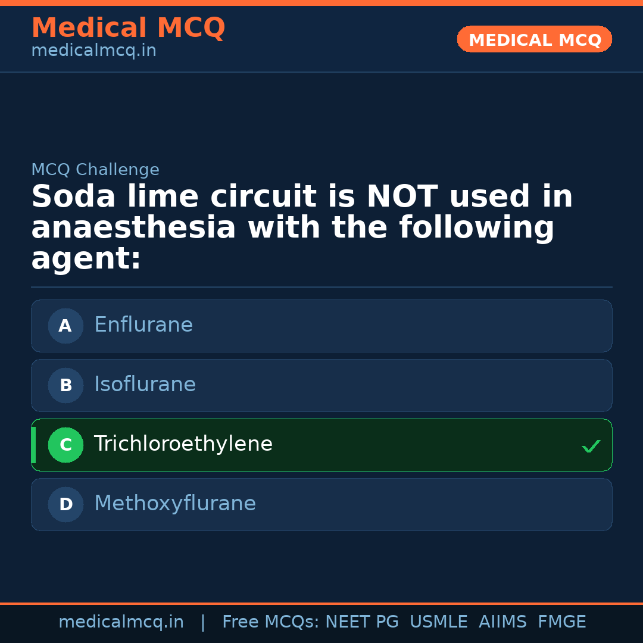This screenshot has width=643, height=643.
Task: Select the Methoxyflurane answer text
Action: pyautogui.click(x=175, y=504)
